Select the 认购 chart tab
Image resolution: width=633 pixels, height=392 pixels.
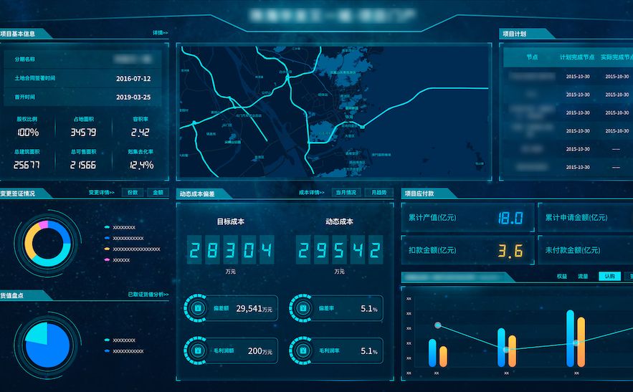pos(609,276)
